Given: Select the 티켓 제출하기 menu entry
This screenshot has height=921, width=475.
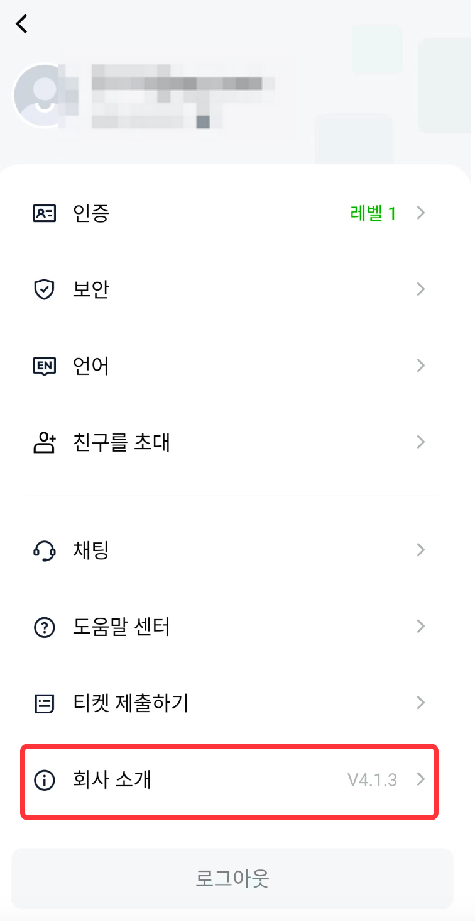Looking at the screenshot, I should coord(232,703).
